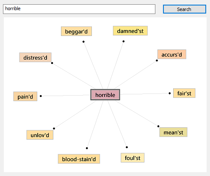Open the "accurs'd" word node
Viewport: 210px width, 176px height.
point(172,54)
